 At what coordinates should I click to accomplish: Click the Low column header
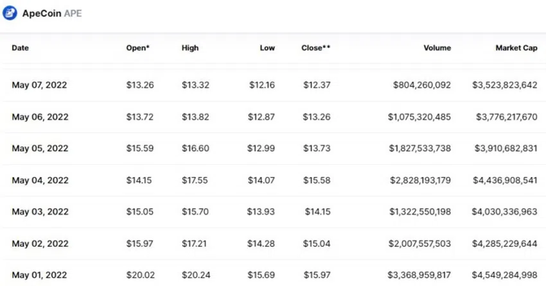pos(267,48)
